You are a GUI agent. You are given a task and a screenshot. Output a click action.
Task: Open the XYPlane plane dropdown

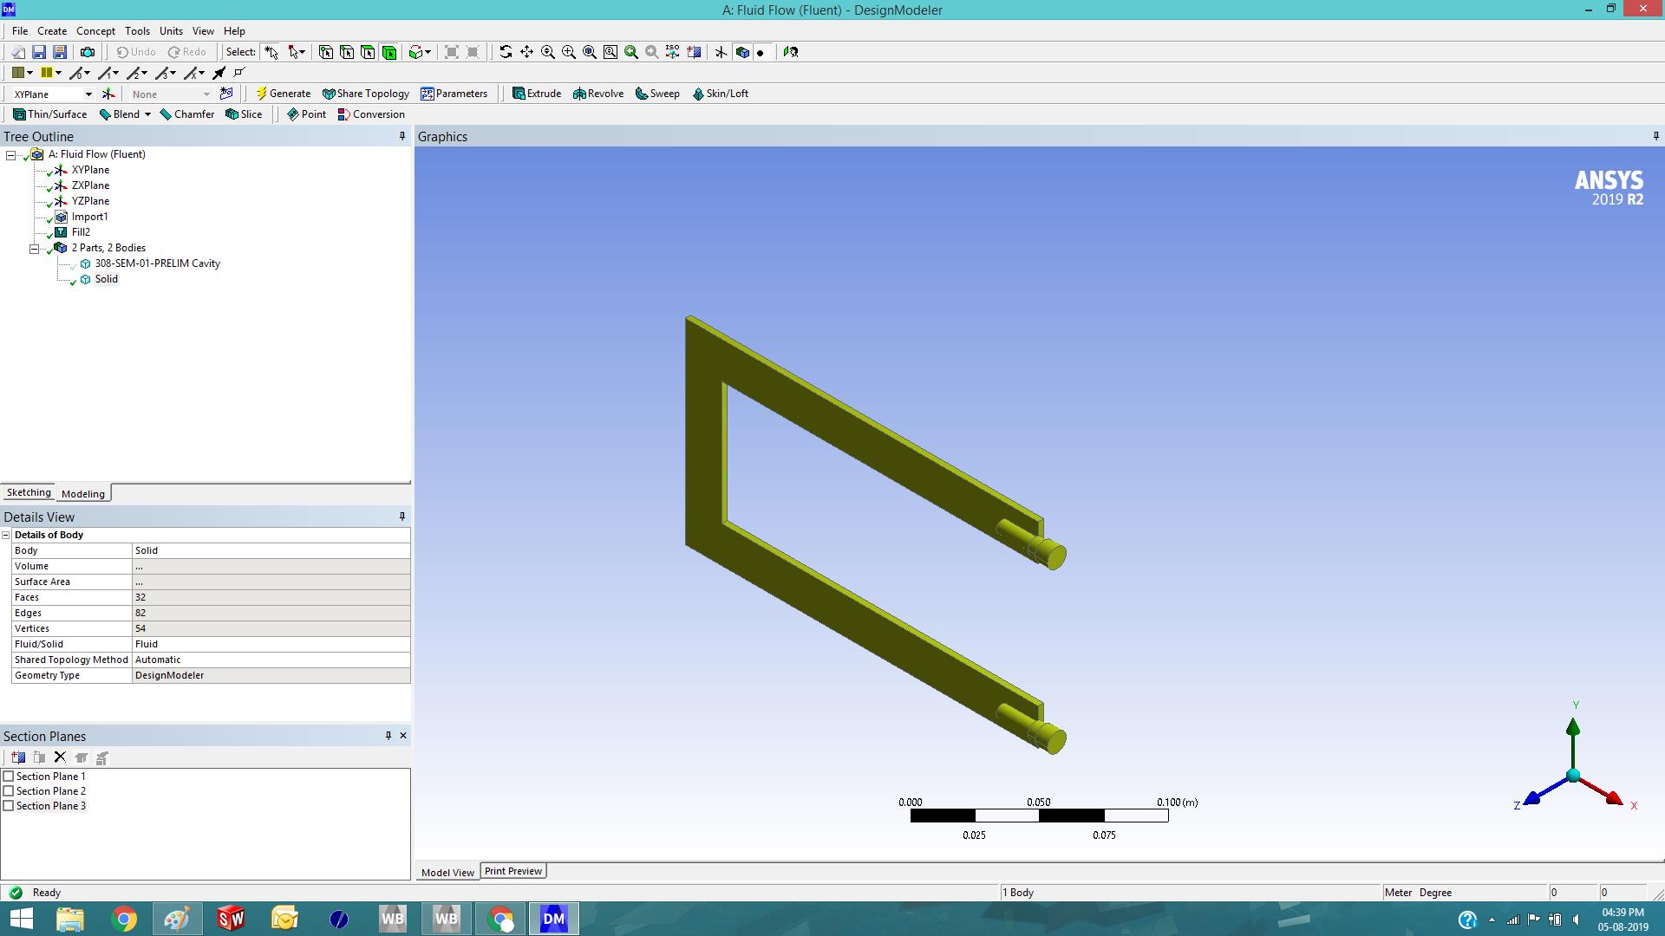88,94
